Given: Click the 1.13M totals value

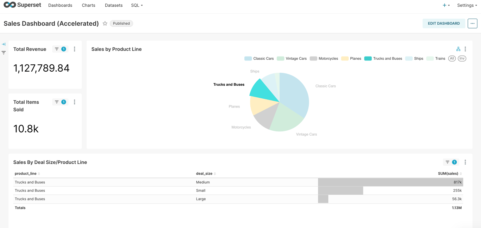Looking at the screenshot, I should point(457,208).
